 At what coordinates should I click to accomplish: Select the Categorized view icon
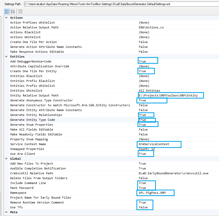click(x=7, y=11)
